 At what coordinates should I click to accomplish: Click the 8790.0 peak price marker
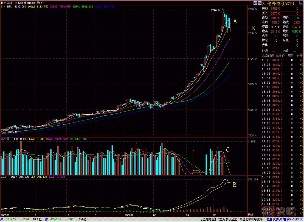215,10
